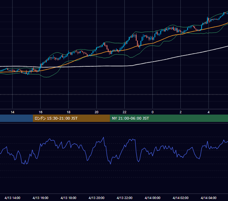228x201 pixels.
Task: Click the hour label 22 on price chart axis
Action: [x=124, y=112]
